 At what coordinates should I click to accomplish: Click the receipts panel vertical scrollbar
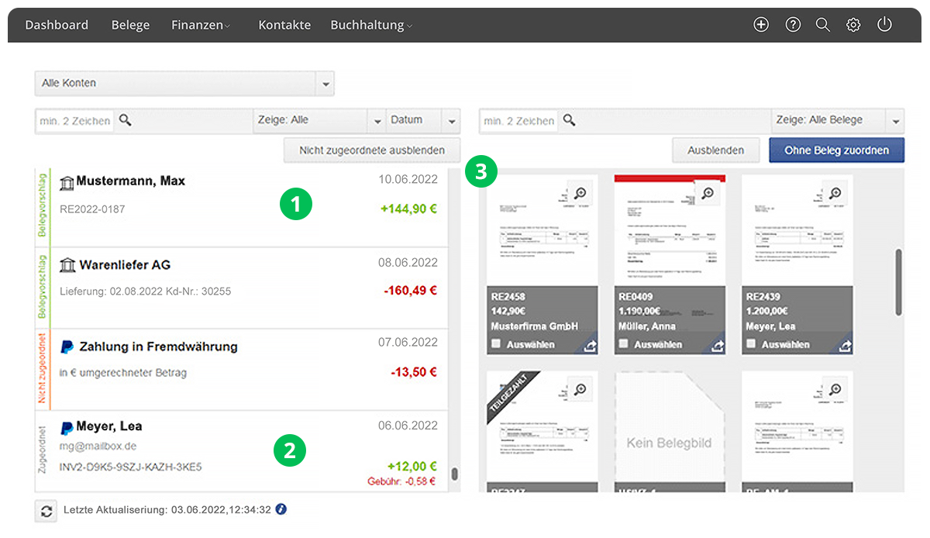898,281
